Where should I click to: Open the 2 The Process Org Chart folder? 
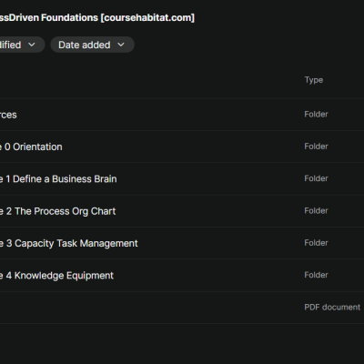pos(57,211)
